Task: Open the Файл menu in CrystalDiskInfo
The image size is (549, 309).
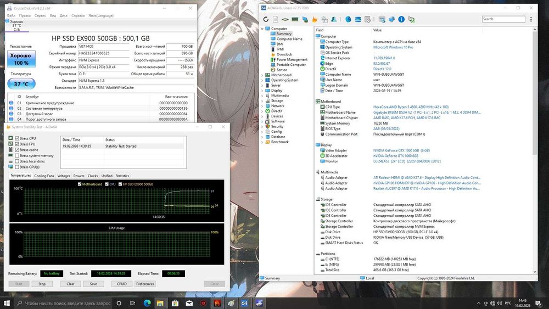Action: [11, 15]
